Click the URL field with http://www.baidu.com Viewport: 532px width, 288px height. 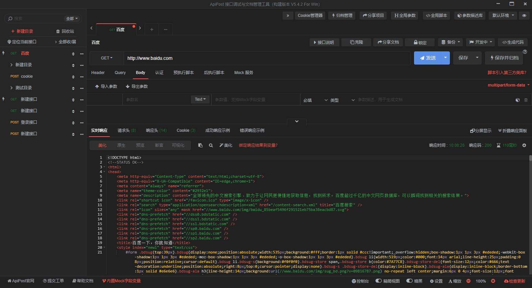pos(267,58)
